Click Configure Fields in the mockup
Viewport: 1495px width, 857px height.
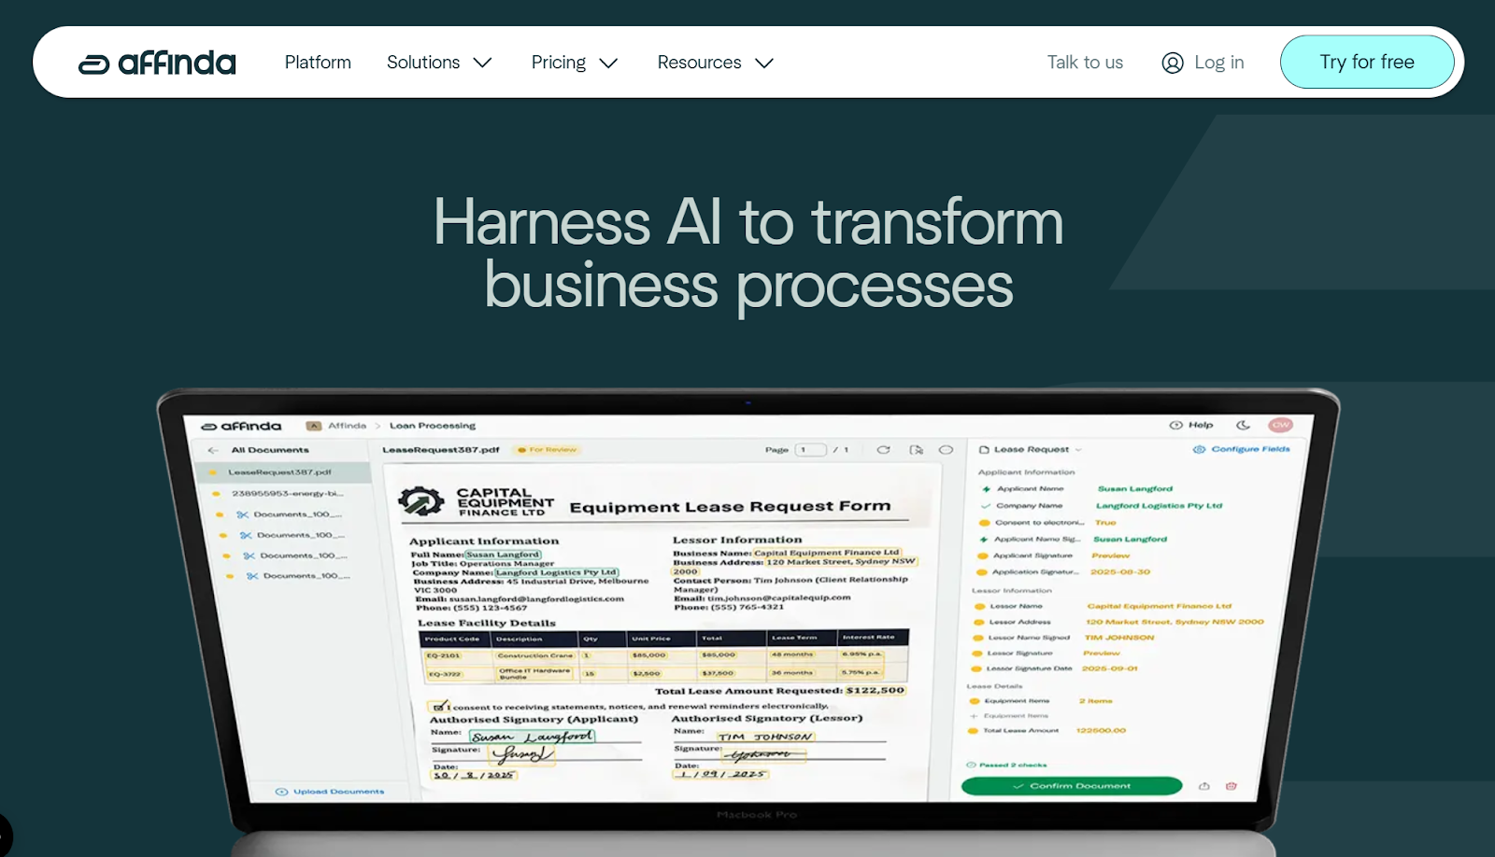(x=1242, y=449)
